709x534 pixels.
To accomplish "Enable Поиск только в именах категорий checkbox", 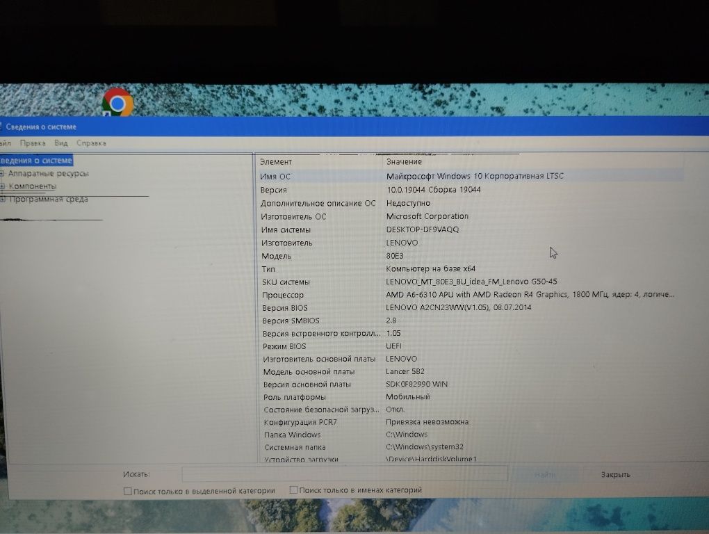I will click(293, 489).
